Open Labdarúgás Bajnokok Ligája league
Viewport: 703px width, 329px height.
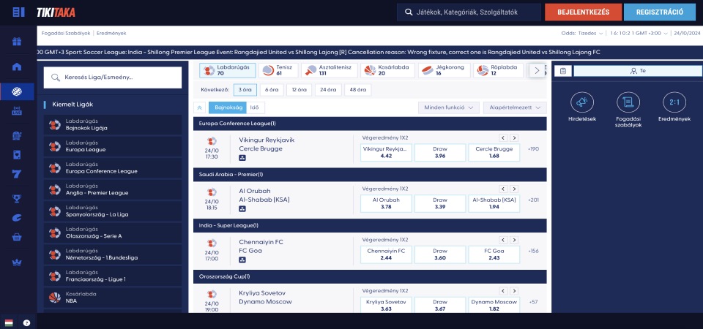[x=113, y=125]
